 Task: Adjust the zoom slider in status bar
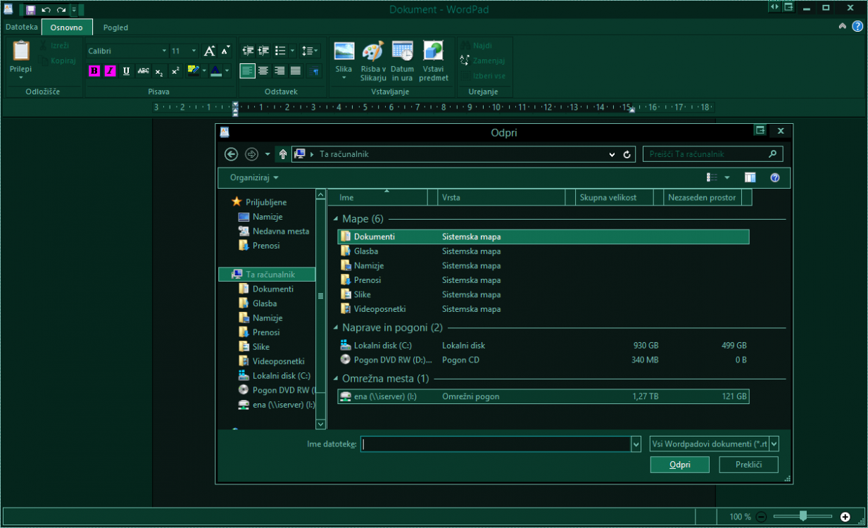click(x=803, y=517)
